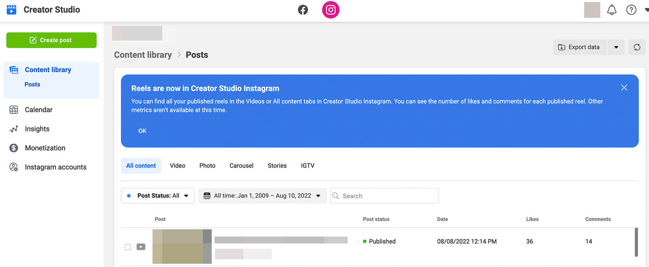Image resolution: width=649 pixels, height=267 pixels.
Task: Click the Monetization dollar icon
Action: [14, 148]
